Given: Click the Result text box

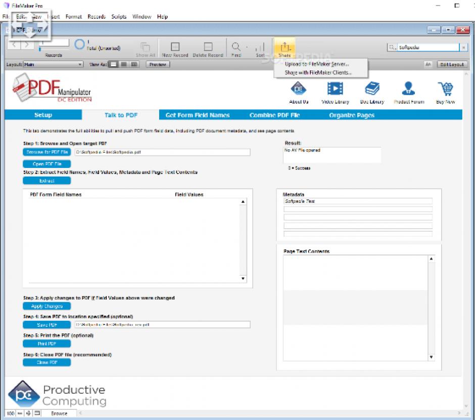Looking at the screenshot, I should point(332,155).
